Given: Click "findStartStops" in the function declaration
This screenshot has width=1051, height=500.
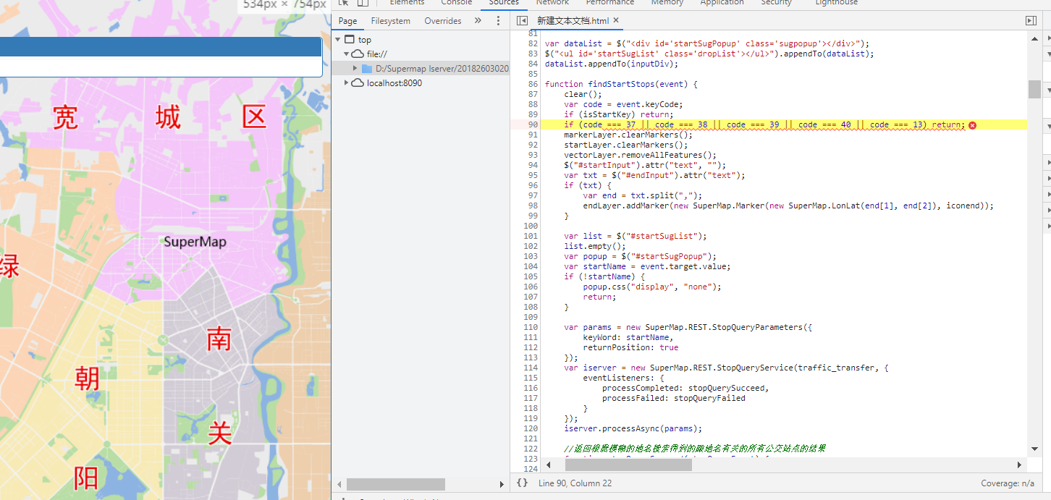Looking at the screenshot, I should tap(621, 84).
